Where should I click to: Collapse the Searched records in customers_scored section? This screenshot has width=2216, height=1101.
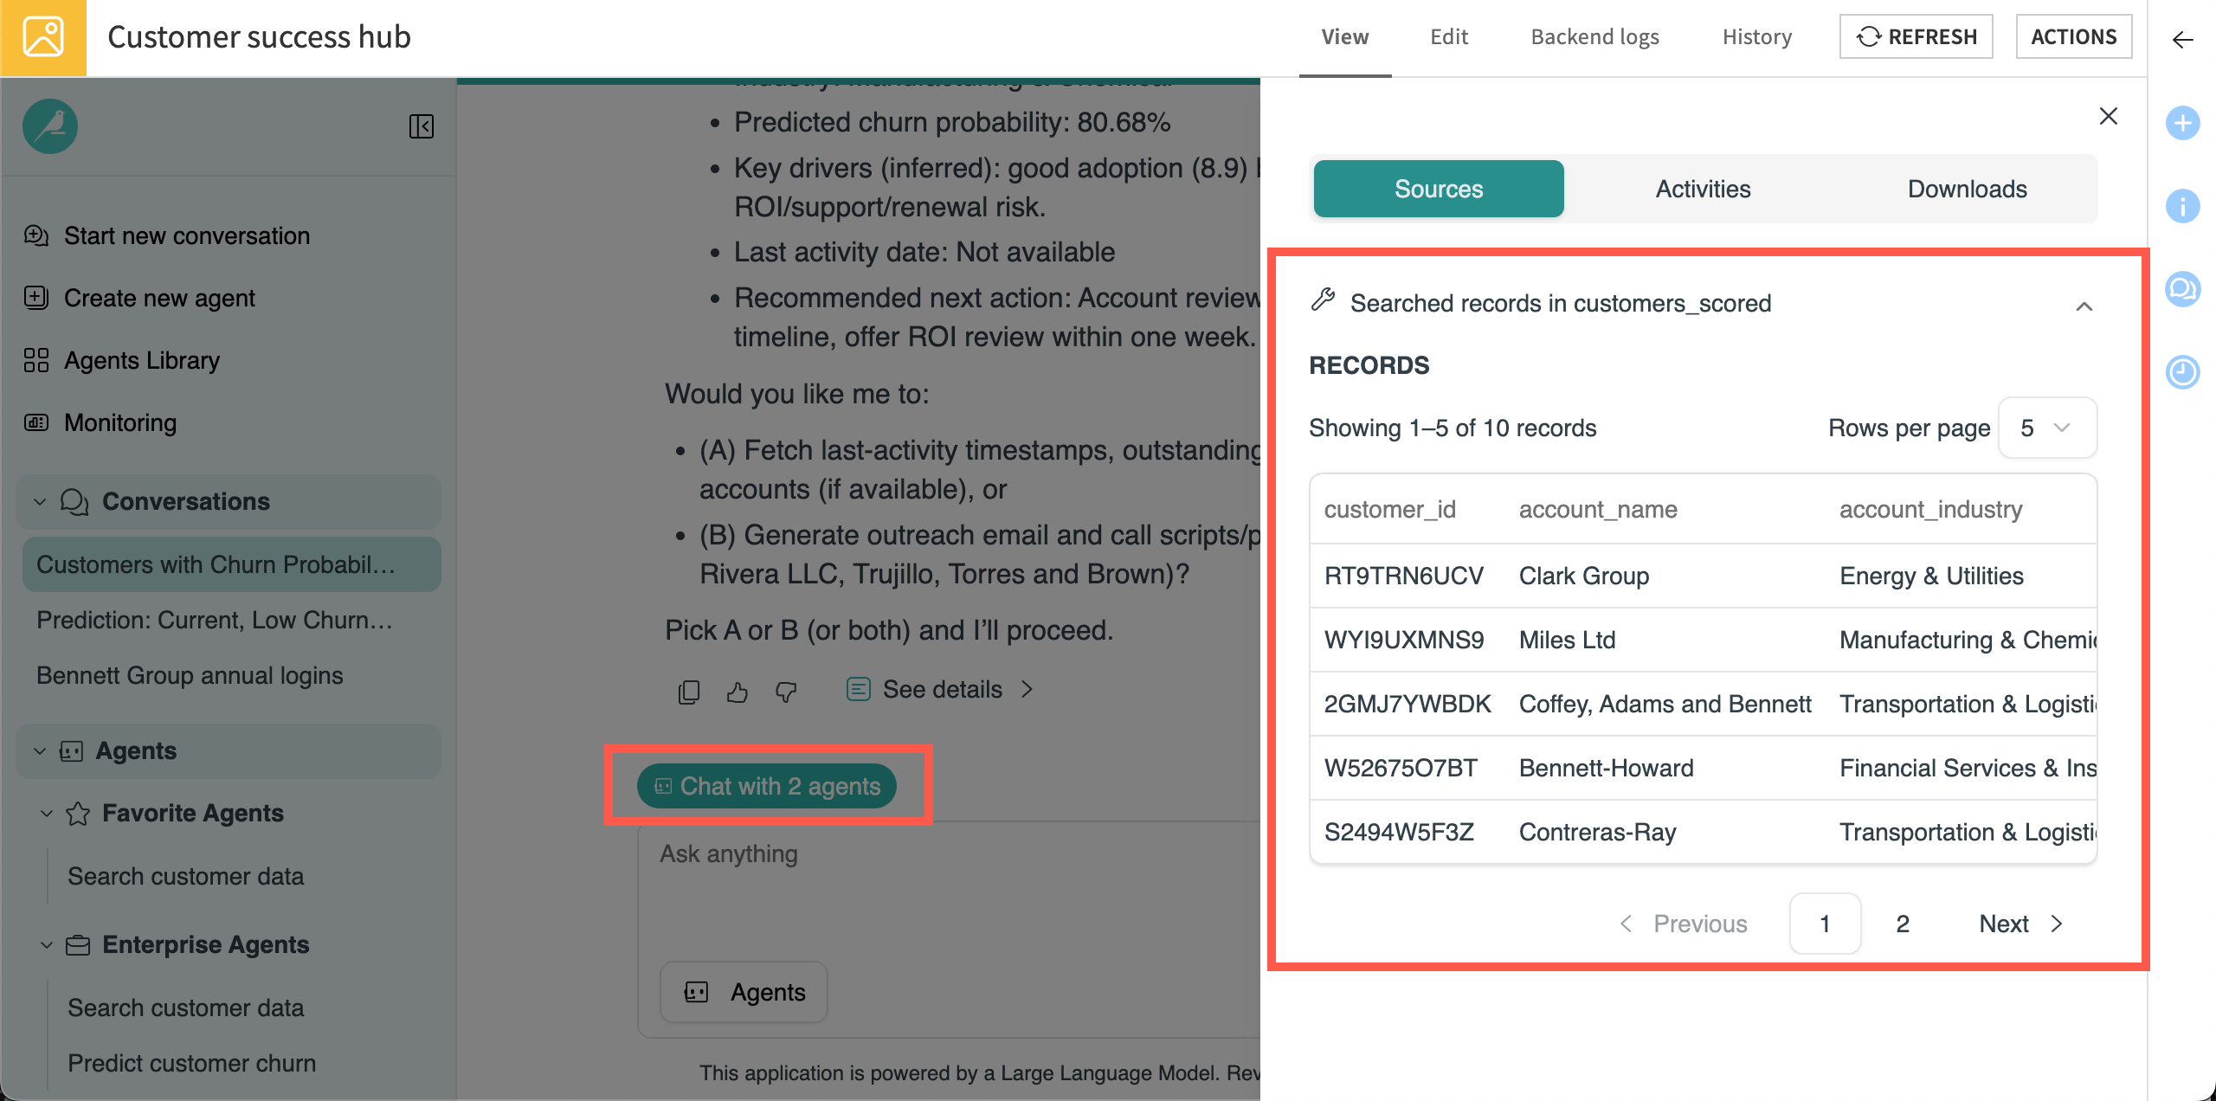tap(2086, 305)
